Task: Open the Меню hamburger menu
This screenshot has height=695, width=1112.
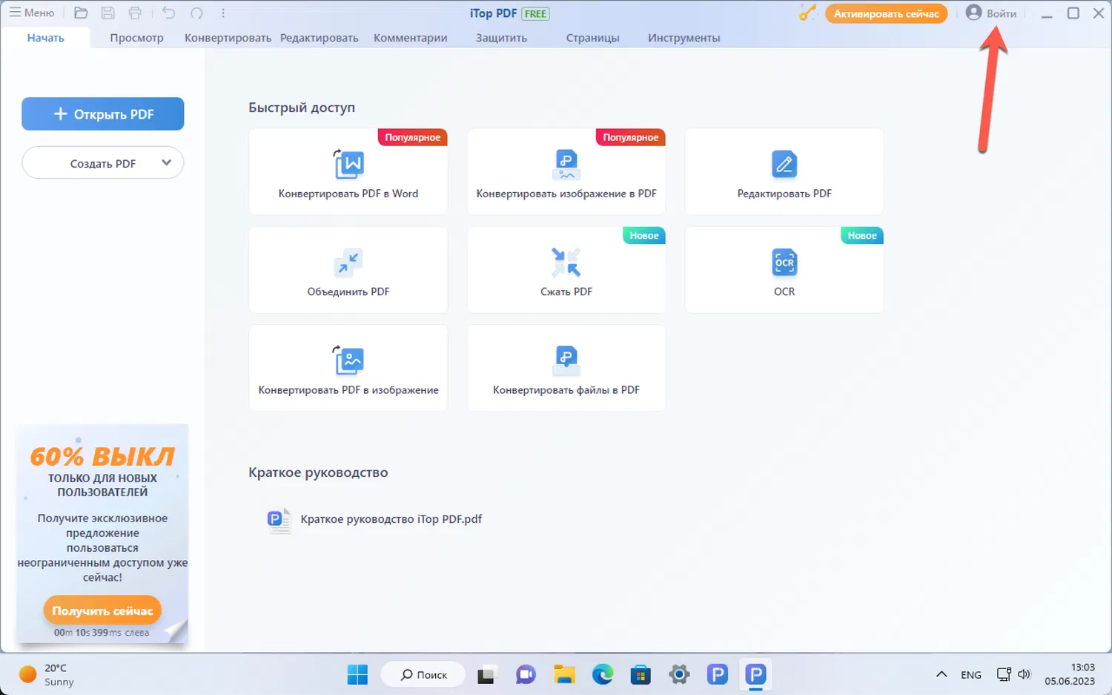Action: (32, 13)
